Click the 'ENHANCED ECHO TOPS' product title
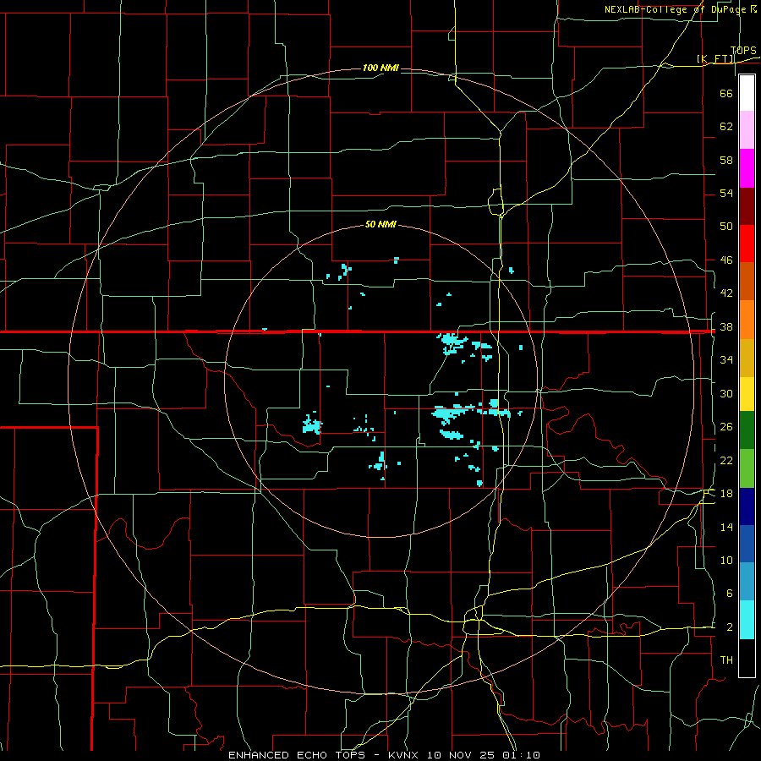The image size is (761, 761). (297, 755)
